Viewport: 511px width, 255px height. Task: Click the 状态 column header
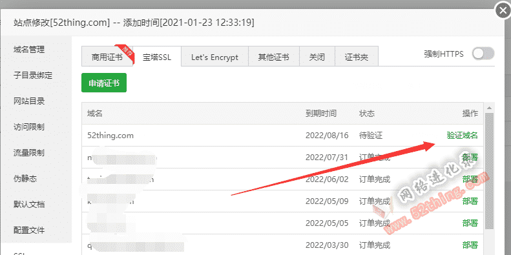tap(367, 114)
